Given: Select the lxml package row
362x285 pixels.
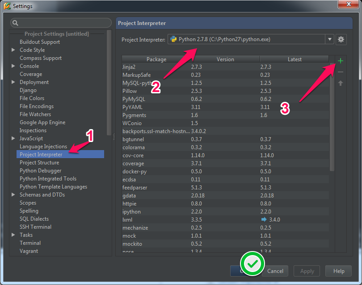Looking at the screenshot, I should tap(225, 220).
